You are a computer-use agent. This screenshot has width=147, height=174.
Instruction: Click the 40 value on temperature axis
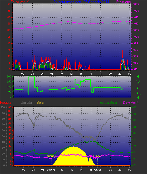tap(135, 107)
